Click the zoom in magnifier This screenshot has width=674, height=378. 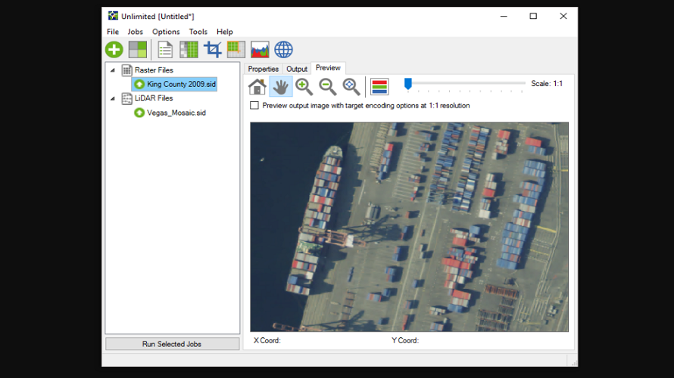click(x=304, y=87)
